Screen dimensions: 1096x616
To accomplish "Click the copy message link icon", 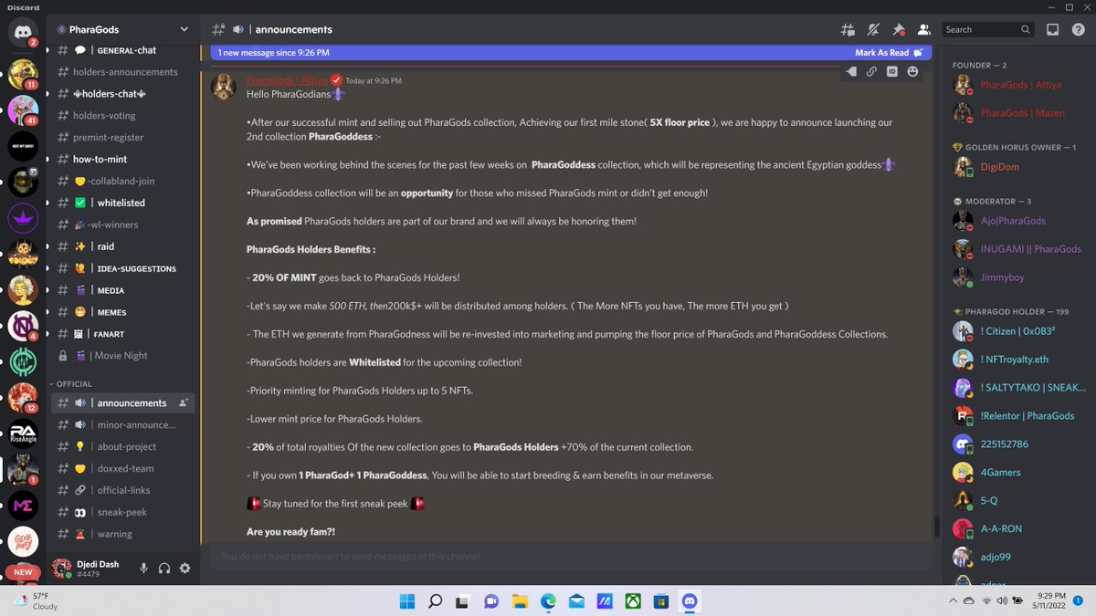I will click(x=871, y=71).
